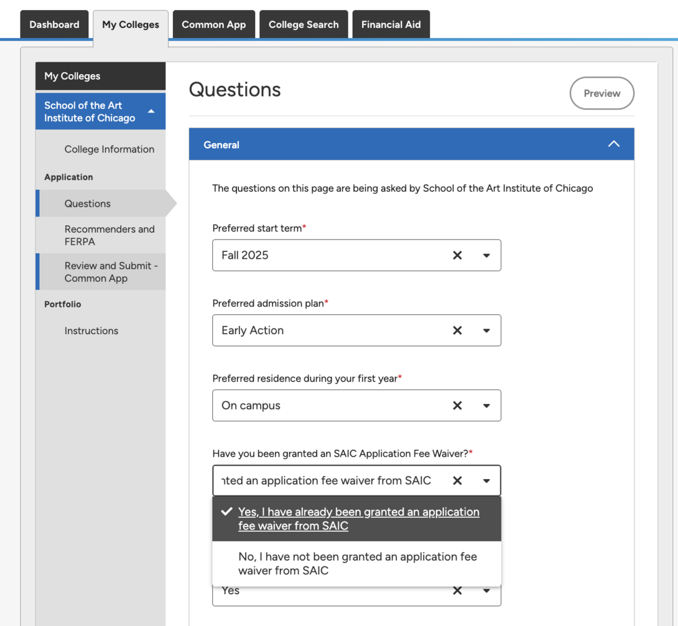The image size is (678, 626).
Task: Clear the Early Action admission plan selection
Action: click(x=457, y=330)
